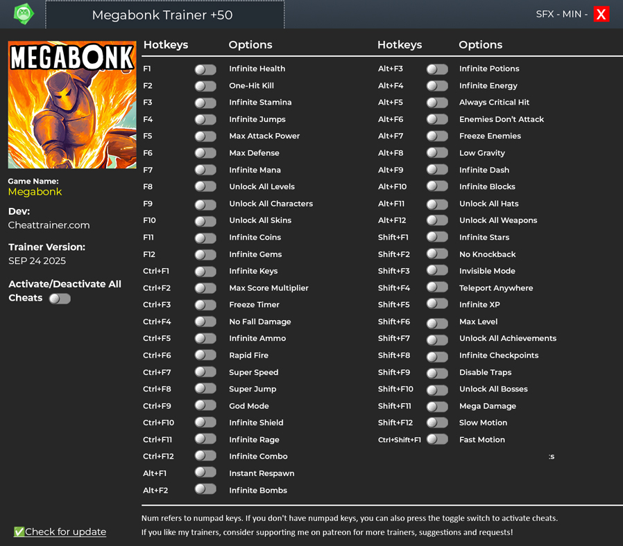Screen dimensions: 623x546
Task: Click the green gamepad logo icon
Action: pos(24,14)
